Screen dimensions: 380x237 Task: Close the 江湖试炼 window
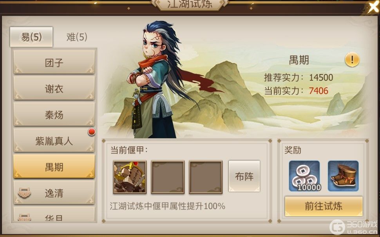click(x=373, y=7)
